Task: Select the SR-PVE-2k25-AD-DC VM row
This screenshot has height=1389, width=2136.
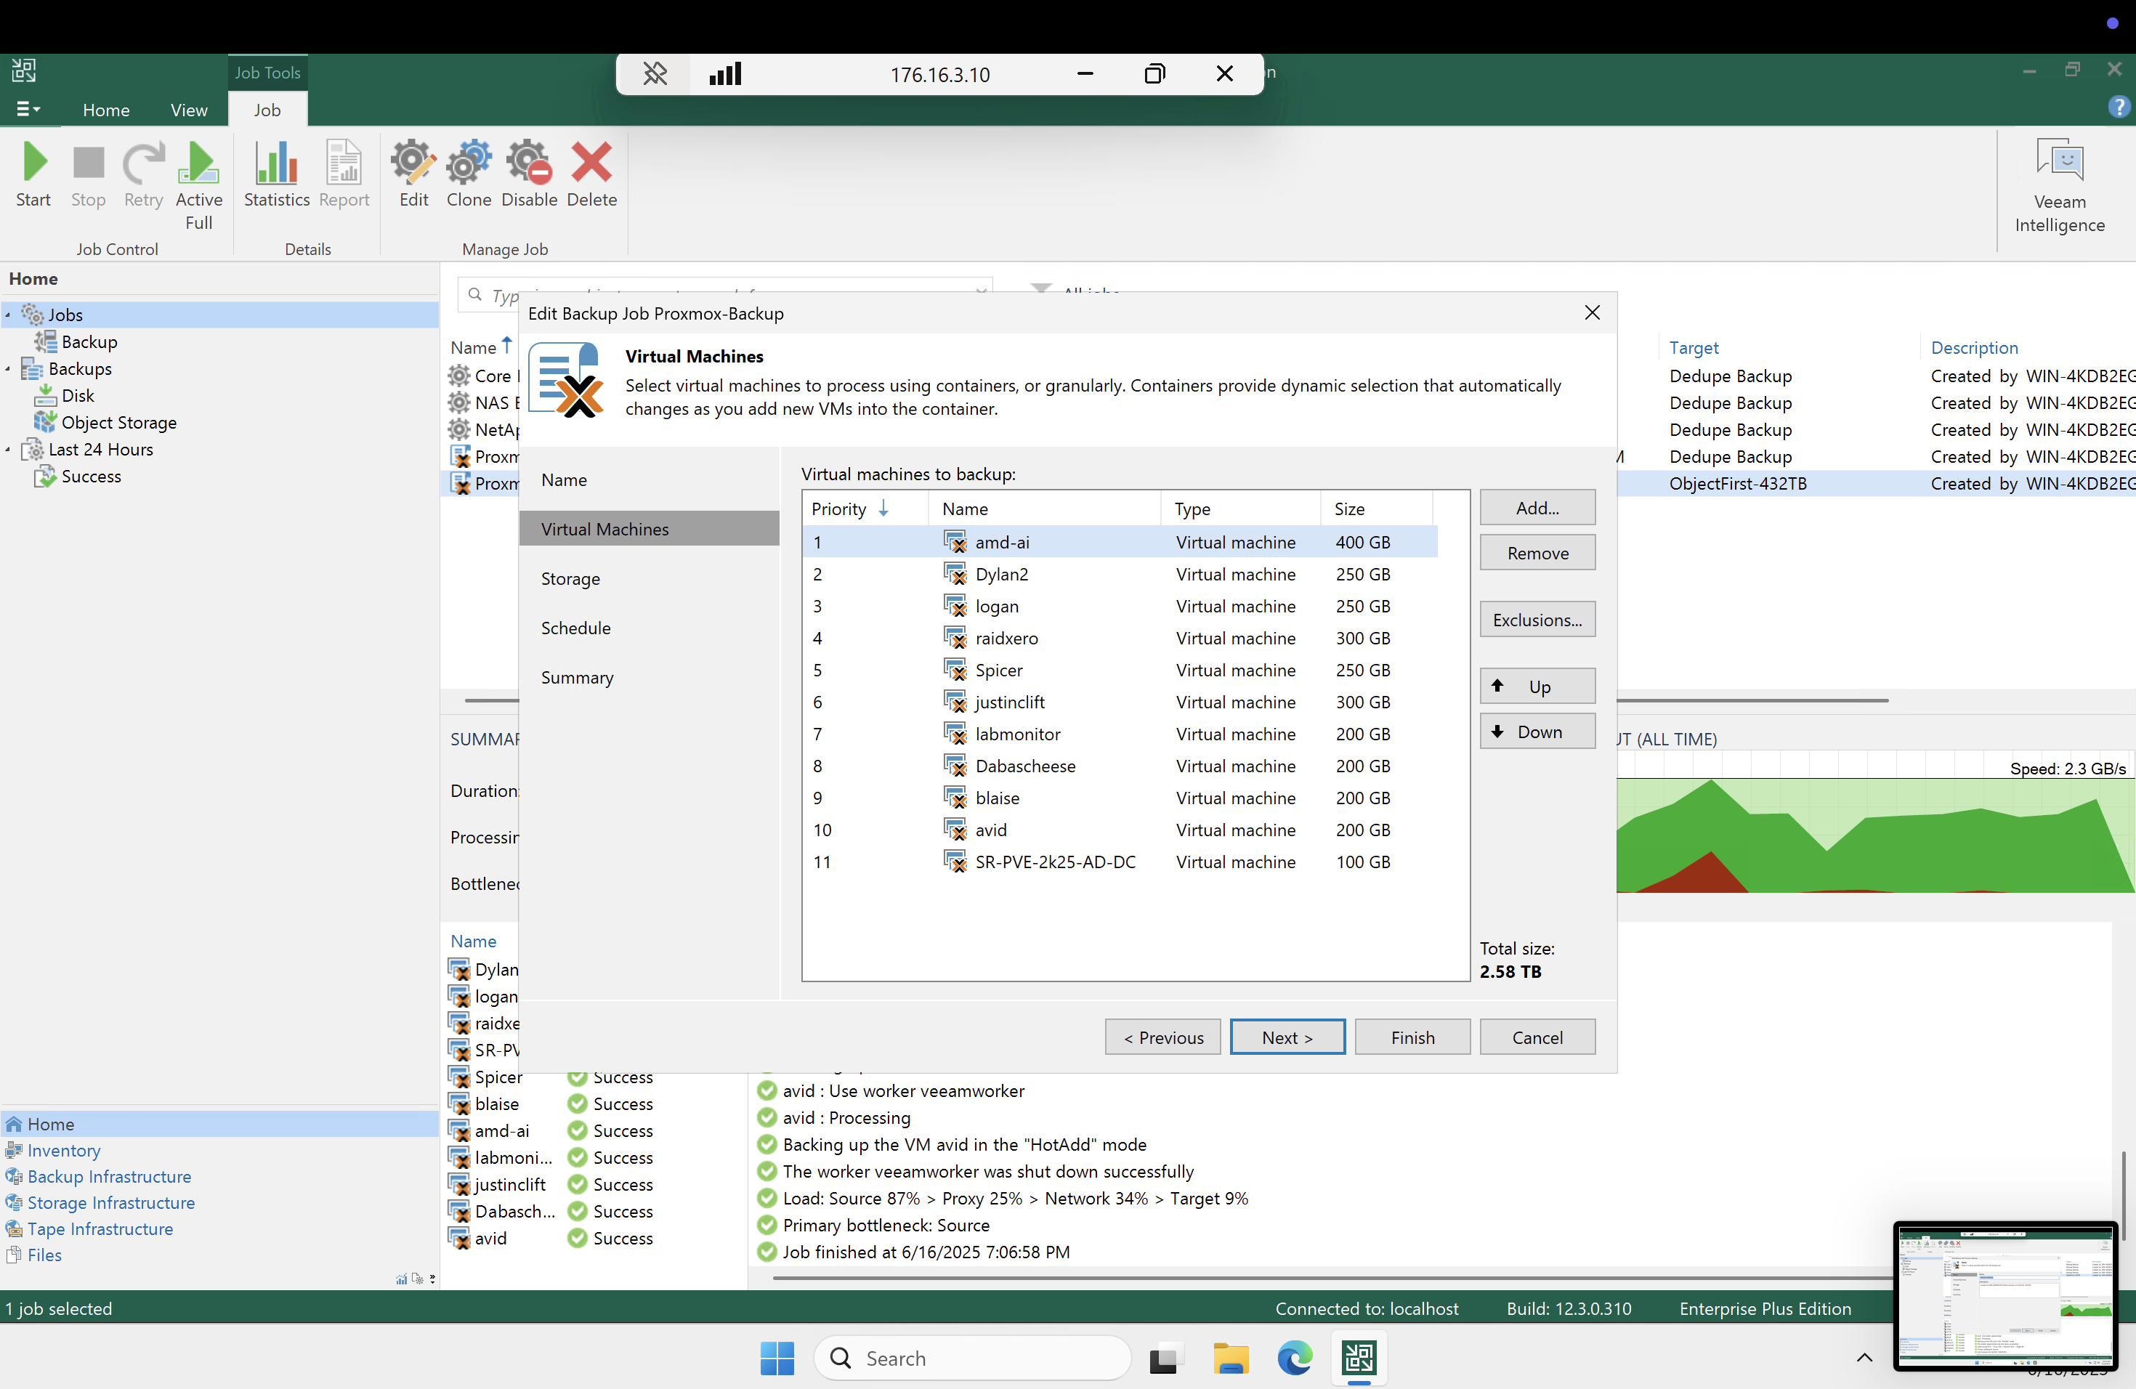Action: 1120,862
